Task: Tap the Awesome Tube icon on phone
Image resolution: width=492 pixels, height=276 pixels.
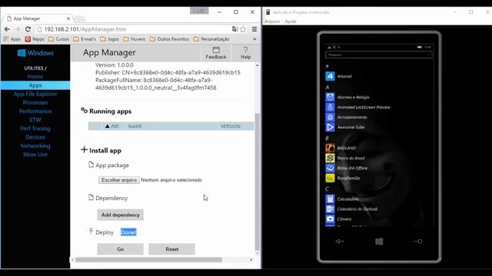Action: tap(330, 127)
